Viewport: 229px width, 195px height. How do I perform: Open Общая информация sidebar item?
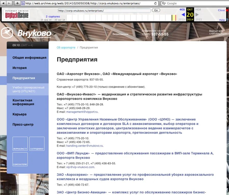pos(29,58)
